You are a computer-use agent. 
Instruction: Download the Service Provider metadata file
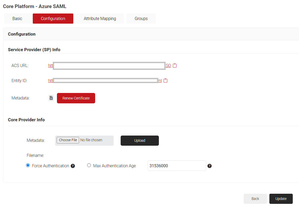51,98
